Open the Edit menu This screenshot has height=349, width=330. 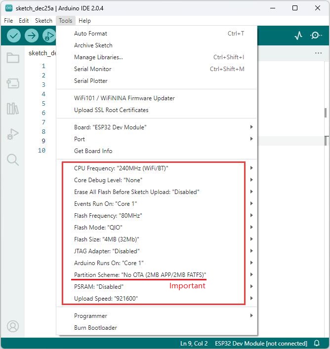(24, 21)
